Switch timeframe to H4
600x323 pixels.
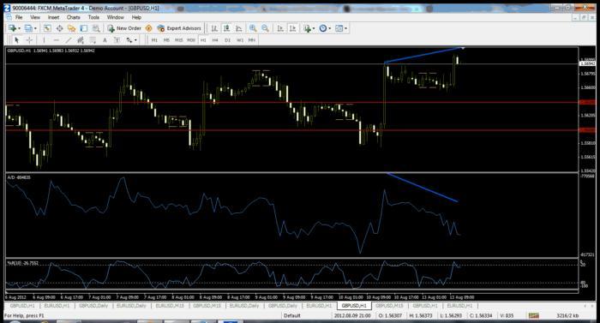(215, 39)
